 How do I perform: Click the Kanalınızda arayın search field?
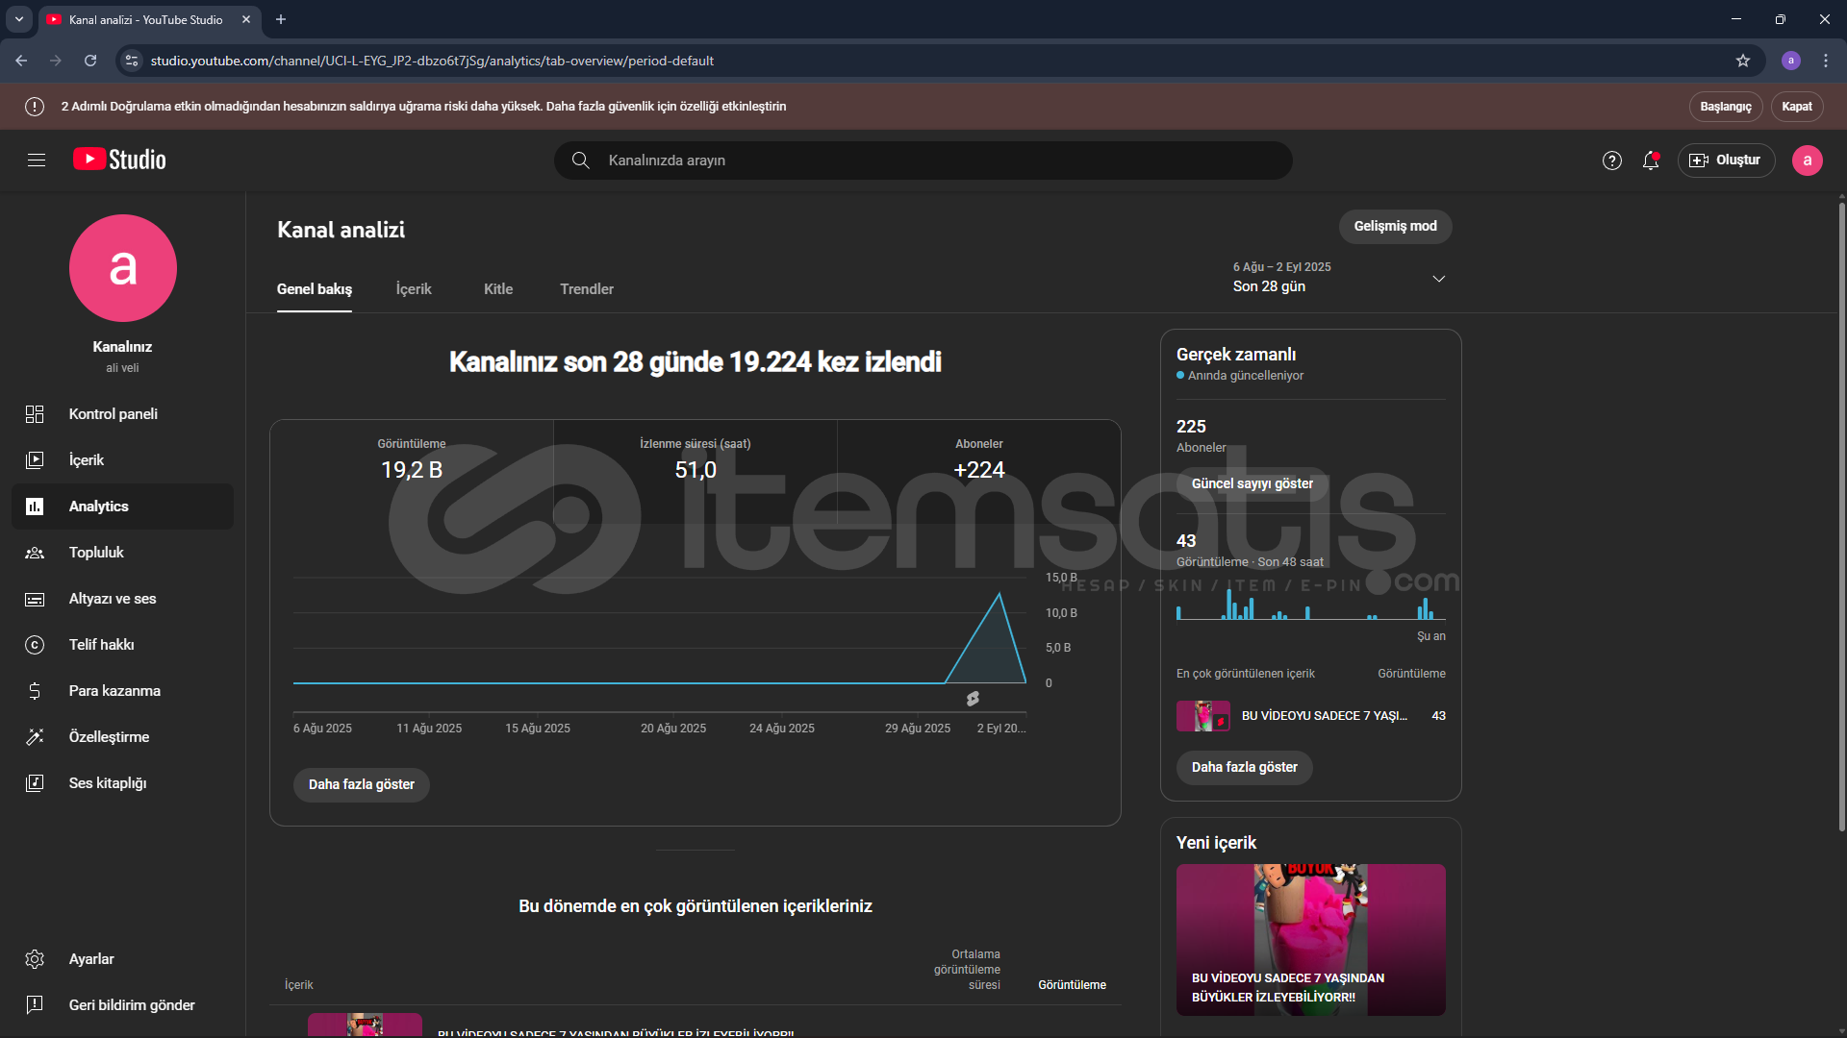(x=923, y=161)
